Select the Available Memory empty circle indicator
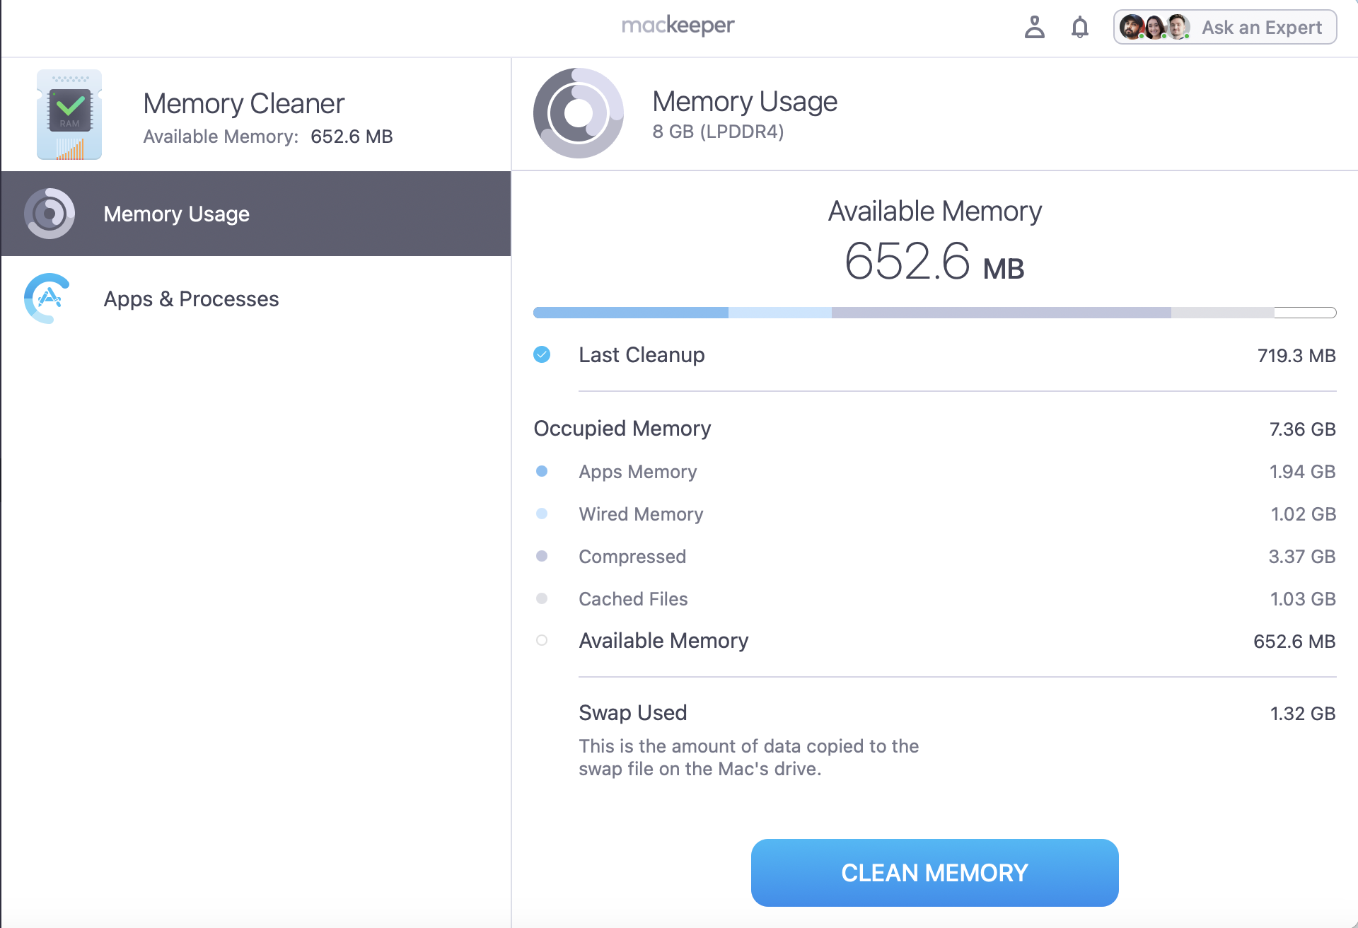Screen dimensions: 1358x928 tap(542, 640)
